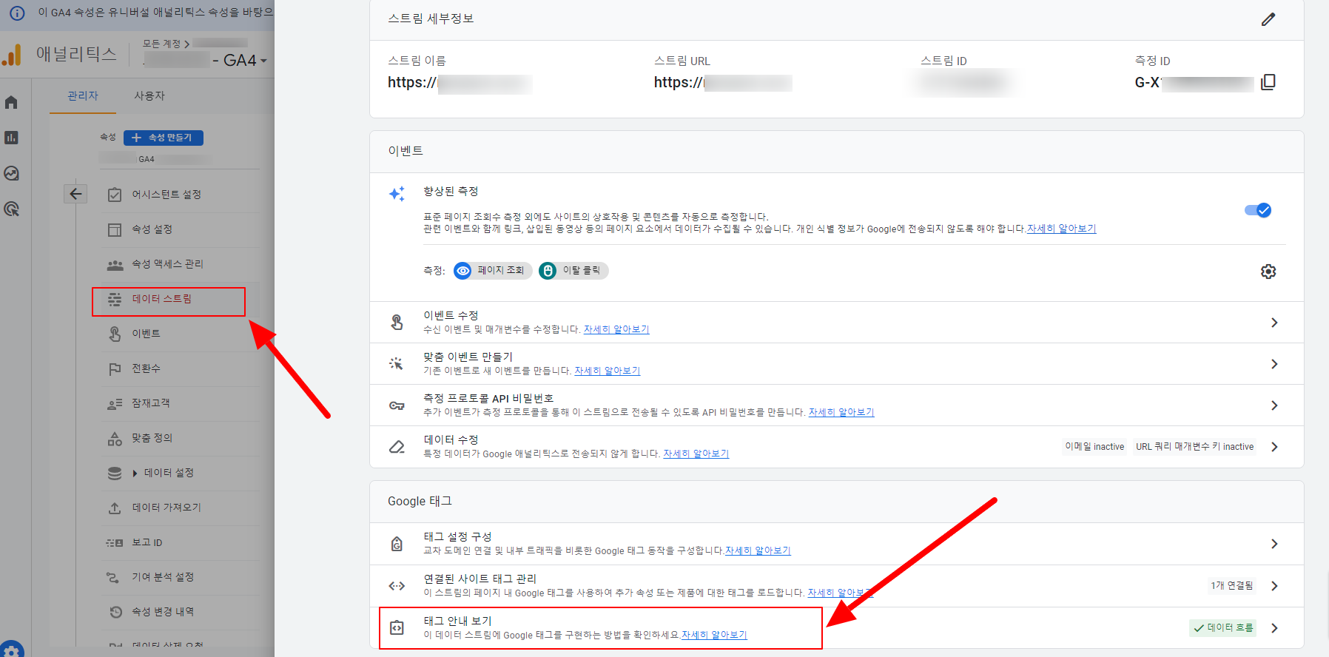Click the back arrow button in admin column
The width and height of the screenshot is (1329, 657).
tap(75, 194)
